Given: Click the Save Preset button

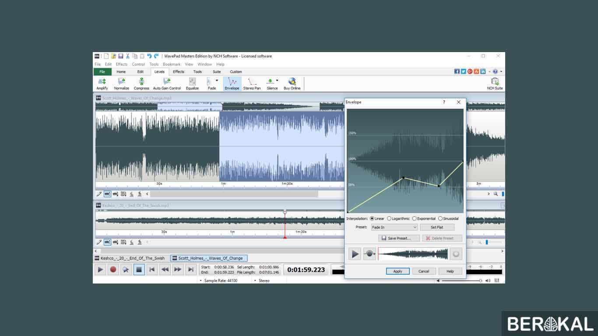Looking at the screenshot, I should pyautogui.click(x=399, y=238).
